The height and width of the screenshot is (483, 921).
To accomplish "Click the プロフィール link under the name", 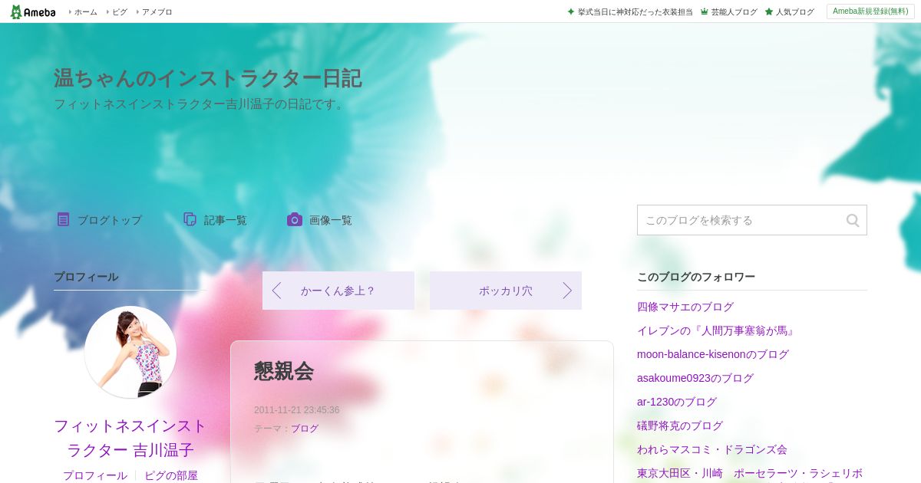I will tap(95, 475).
